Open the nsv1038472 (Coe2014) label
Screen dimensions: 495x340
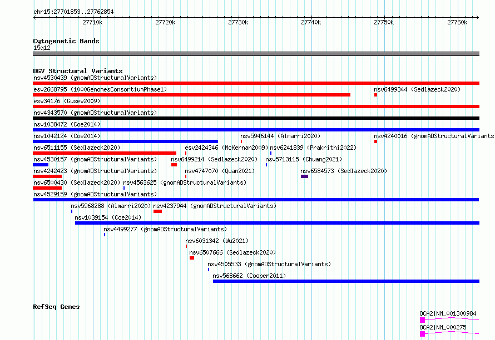[x=67, y=124]
